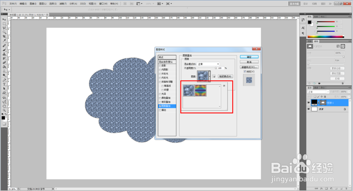Select the vector mask icon in Masks panel
Screen dimensions: 353x191
343,46
